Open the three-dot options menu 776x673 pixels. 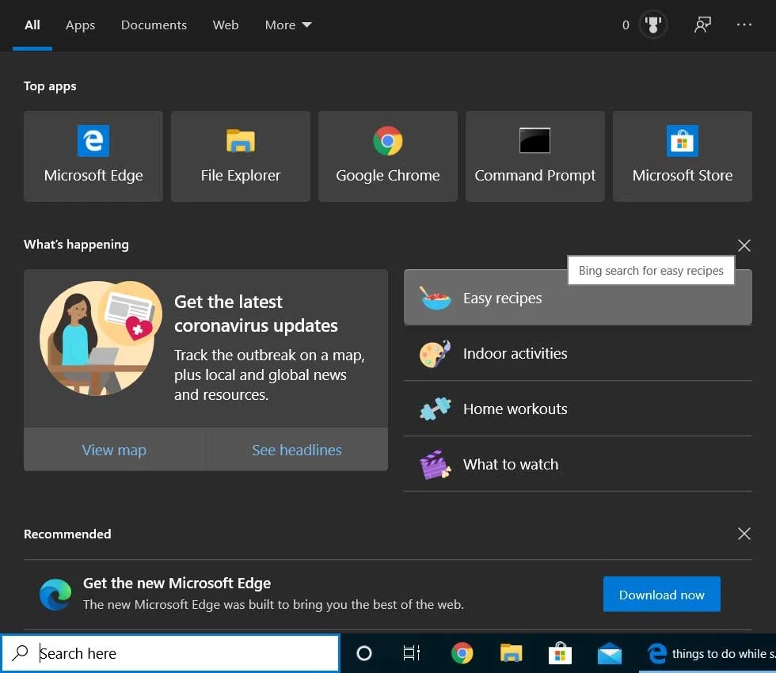pyautogui.click(x=744, y=25)
